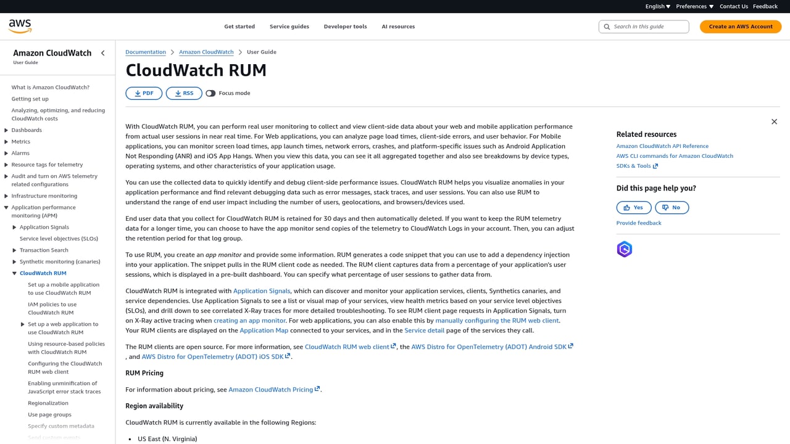Click the AWS logo

20,25
